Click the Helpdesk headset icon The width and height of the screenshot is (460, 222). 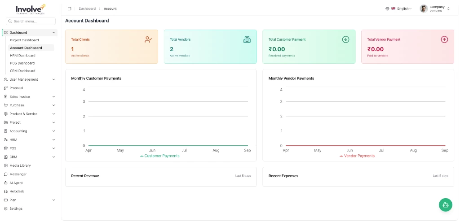coord(5,192)
